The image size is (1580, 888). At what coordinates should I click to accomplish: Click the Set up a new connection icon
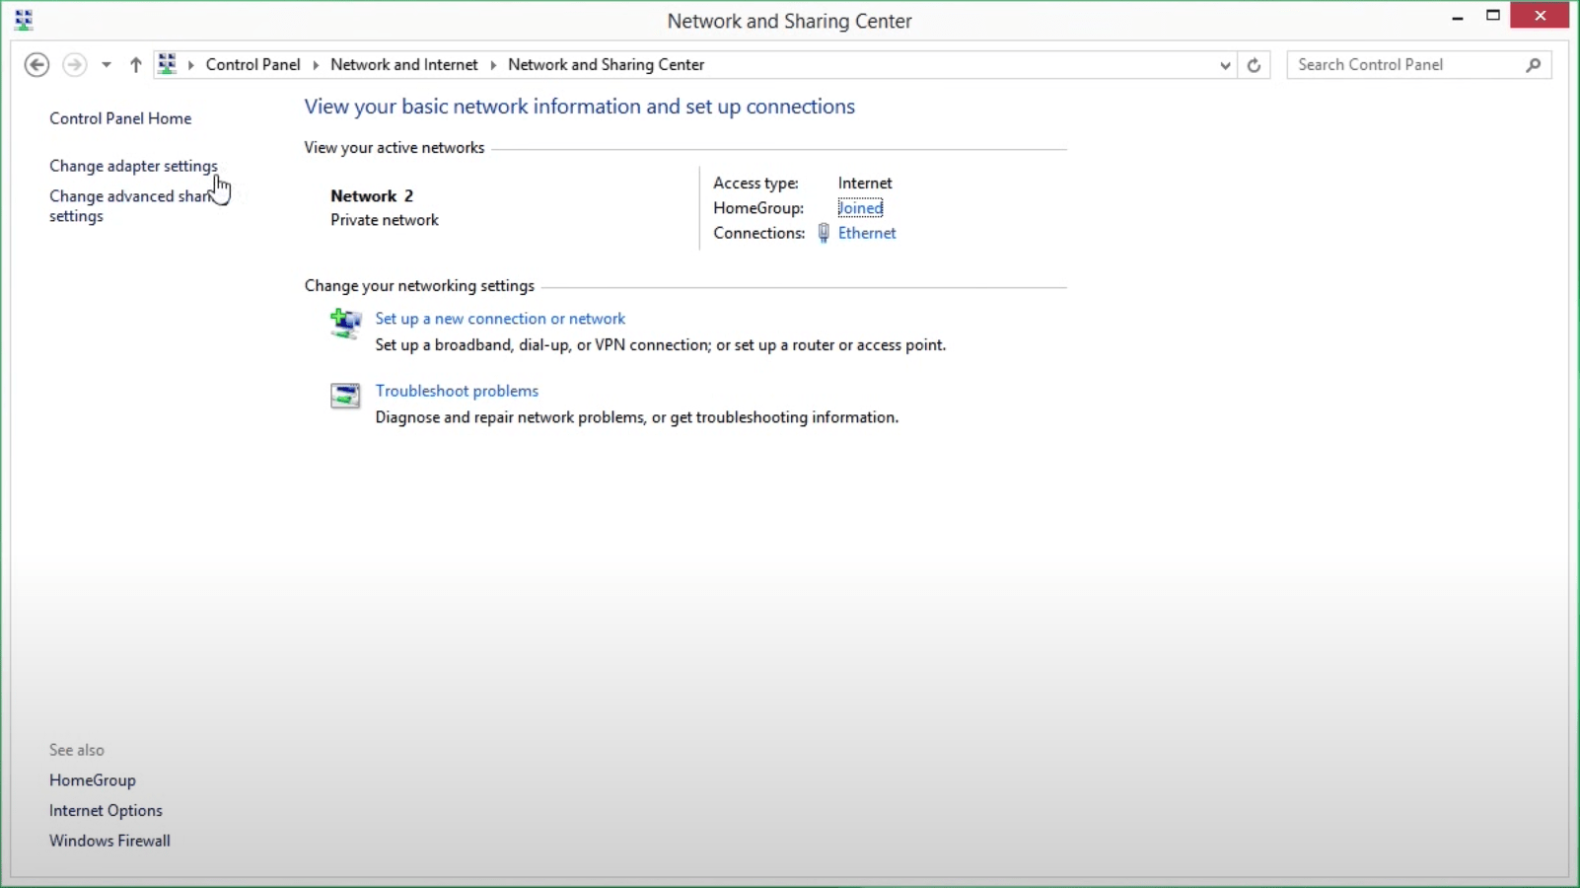[344, 324]
